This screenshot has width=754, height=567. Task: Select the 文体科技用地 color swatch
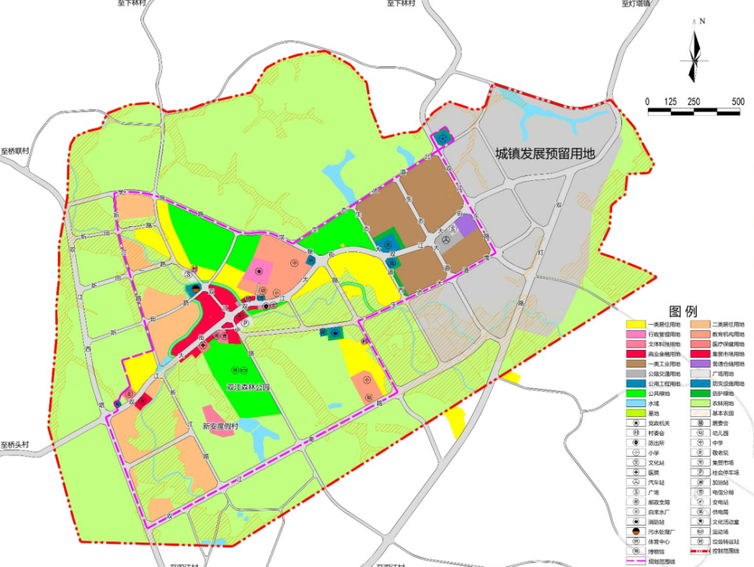pos(636,345)
